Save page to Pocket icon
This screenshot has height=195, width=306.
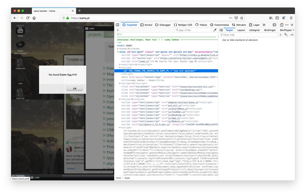pyautogui.click(x=236, y=18)
